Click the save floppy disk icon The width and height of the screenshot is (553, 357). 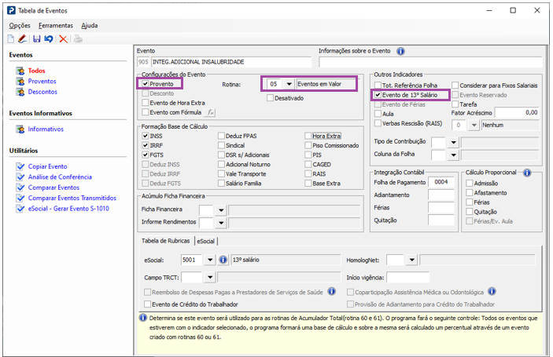tap(37, 39)
